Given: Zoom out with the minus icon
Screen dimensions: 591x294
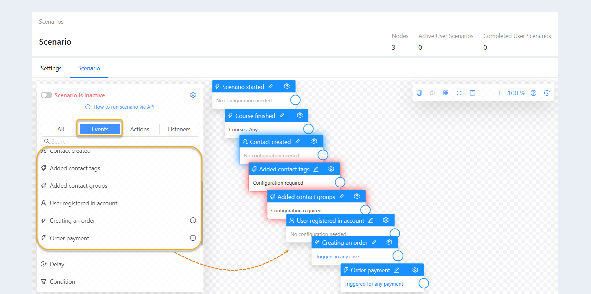Looking at the screenshot, I should 486,93.
